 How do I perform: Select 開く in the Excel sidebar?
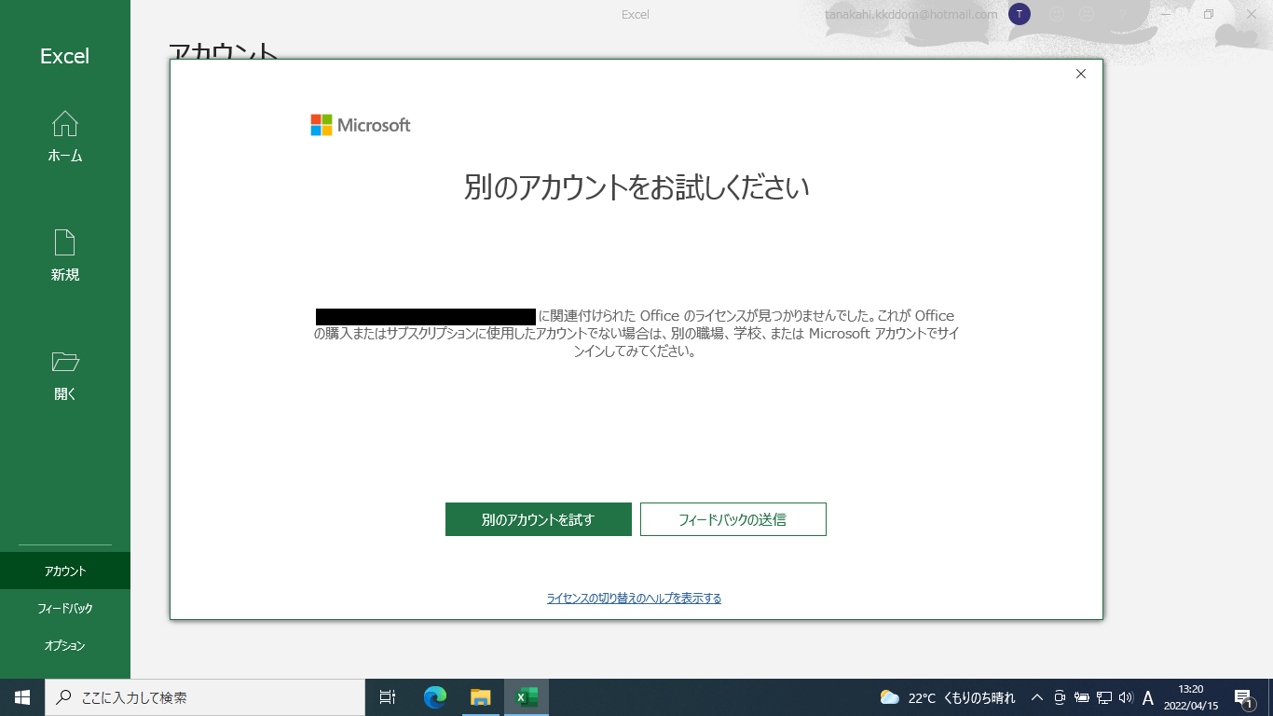pyautogui.click(x=65, y=376)
